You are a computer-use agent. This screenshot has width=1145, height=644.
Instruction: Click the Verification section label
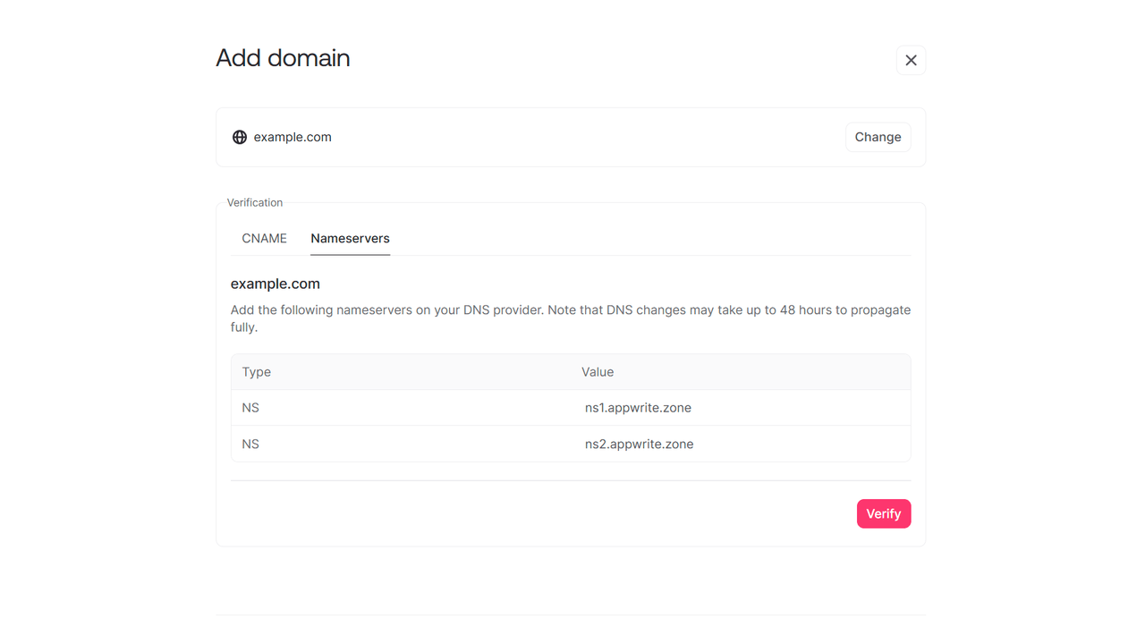(254, 202)
